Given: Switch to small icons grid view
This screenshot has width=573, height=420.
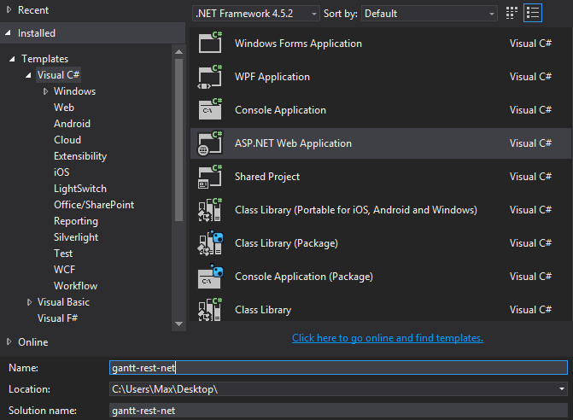Looking at the screenshot, I should click(512, 13).
